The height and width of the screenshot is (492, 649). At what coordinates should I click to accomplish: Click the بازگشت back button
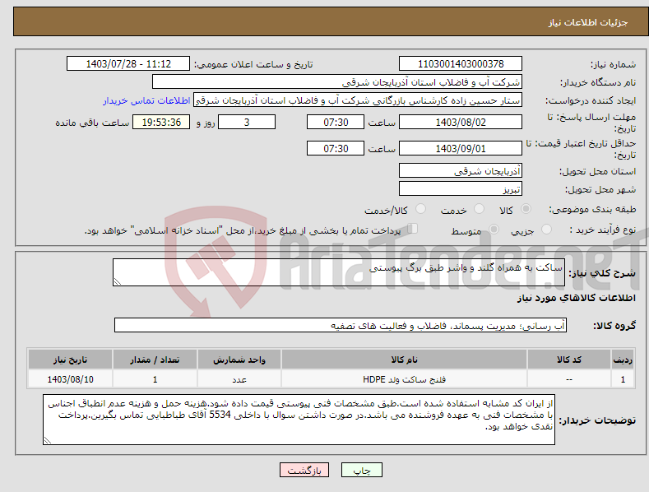pyautogui.click(x=304, y=470)
